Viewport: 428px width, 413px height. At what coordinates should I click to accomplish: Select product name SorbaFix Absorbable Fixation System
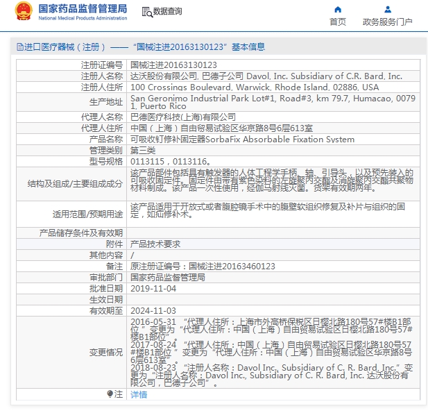tap(242, 140)
